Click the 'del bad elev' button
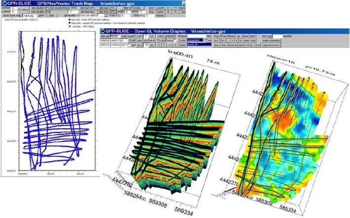 pos(88,12)
